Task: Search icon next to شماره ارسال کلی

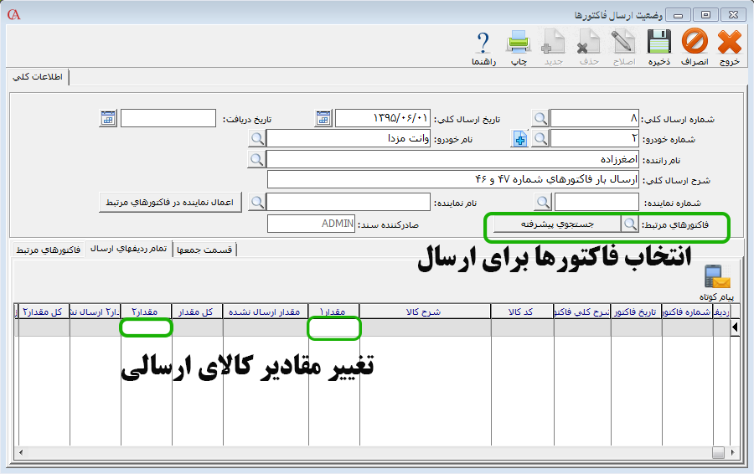Action: tap(540, 118)
